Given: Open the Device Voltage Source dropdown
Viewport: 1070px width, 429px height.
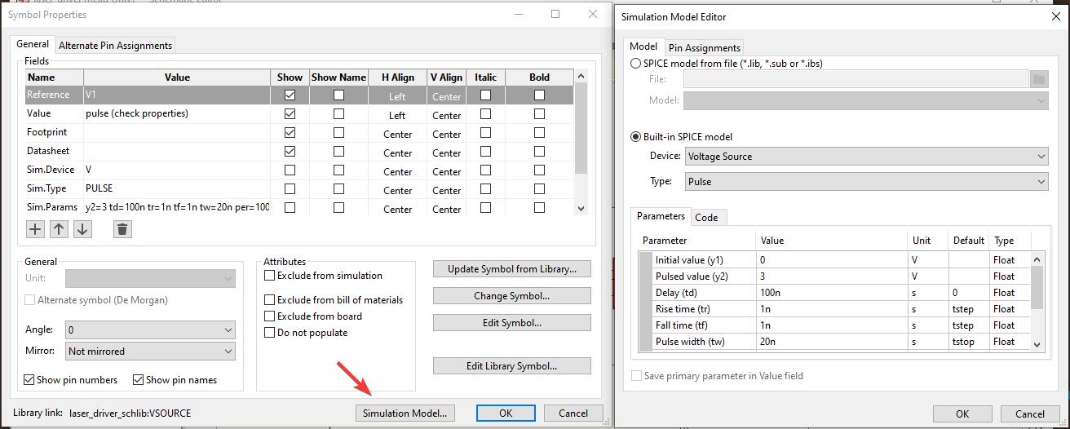Looking at the screenshot, I should point(866,157).
